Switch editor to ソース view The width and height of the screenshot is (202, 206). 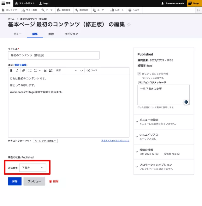click(92, 71)
